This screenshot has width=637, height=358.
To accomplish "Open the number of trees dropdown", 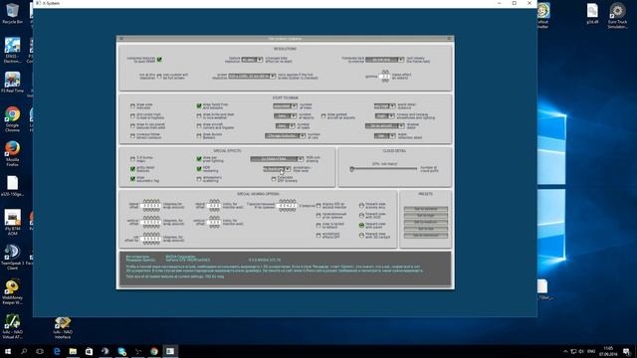I will click(x=285, y=106).
